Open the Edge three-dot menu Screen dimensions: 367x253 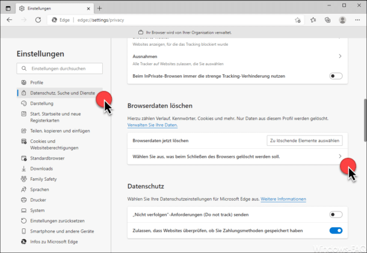pos(357,20)
